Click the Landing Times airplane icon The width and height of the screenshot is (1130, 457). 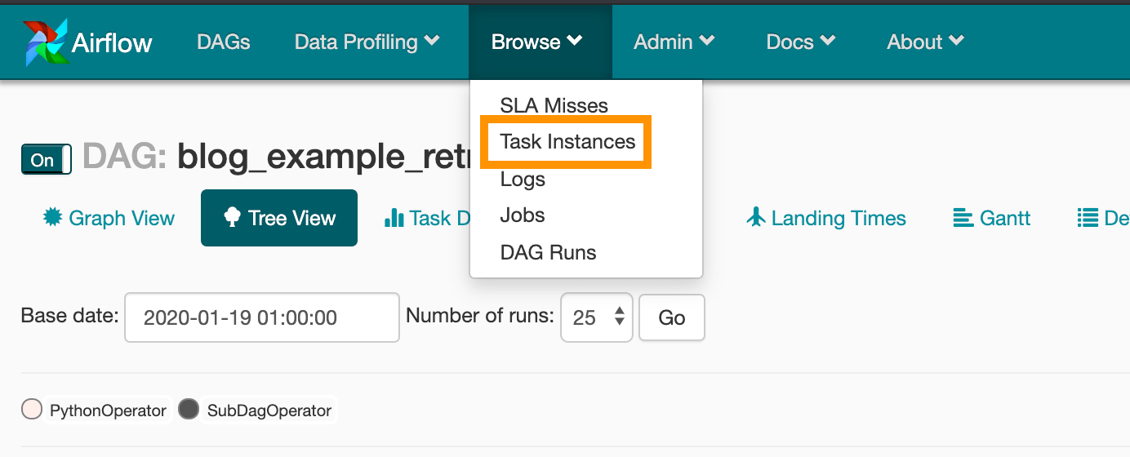[756, 217]
